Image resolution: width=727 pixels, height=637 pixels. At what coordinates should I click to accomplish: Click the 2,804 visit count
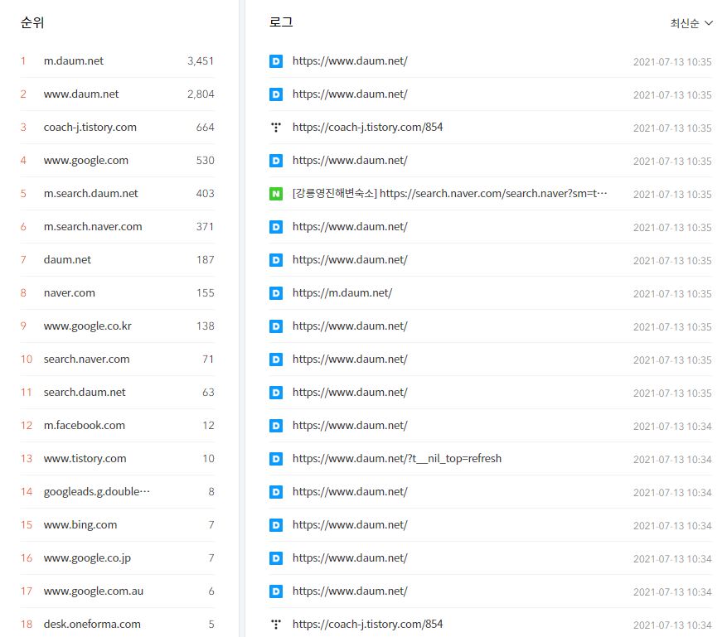(201, 94)
